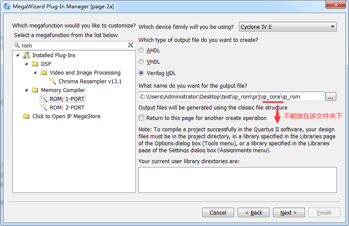Enable Return to this page checkbox
The image size is (349, 226).
click(142, 118)
